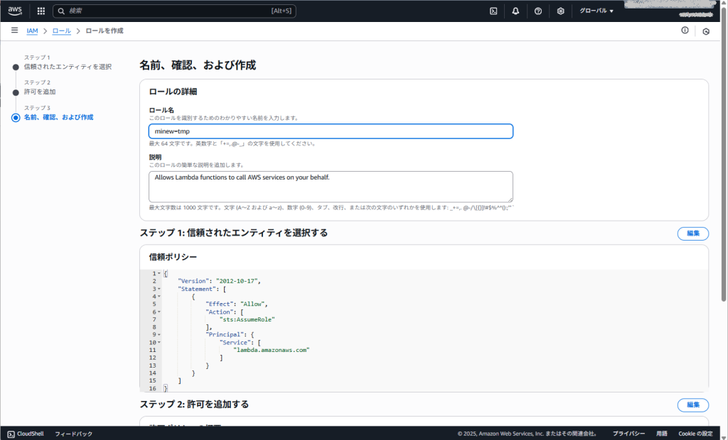Image resolution: width=728 pixels, height=440 pixels.
Task: Click the ロール名 input field
Action: point(331,131)
